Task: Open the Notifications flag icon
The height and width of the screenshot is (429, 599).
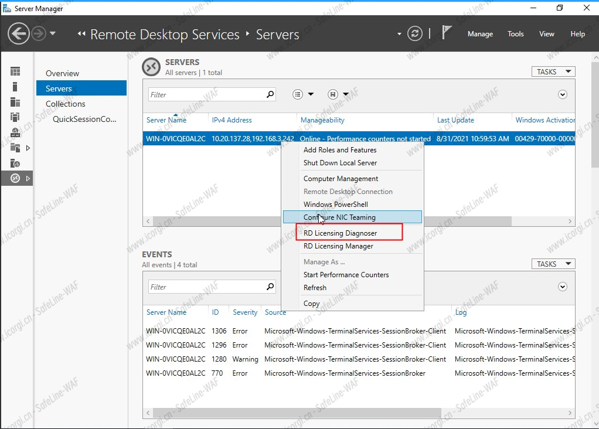Action: (x=447, y=32)
